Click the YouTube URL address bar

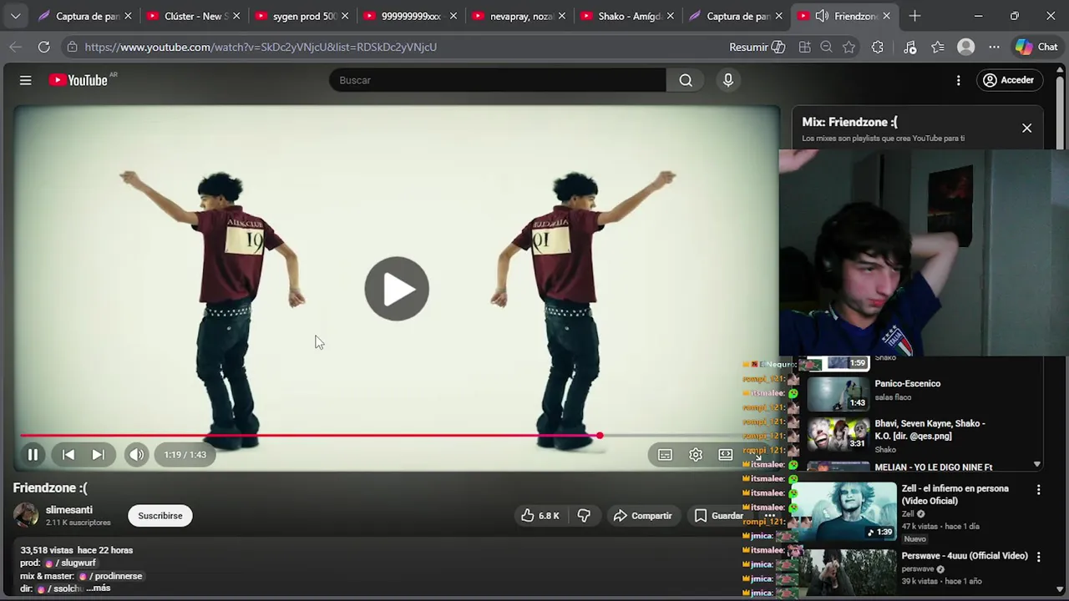[261, 47]
